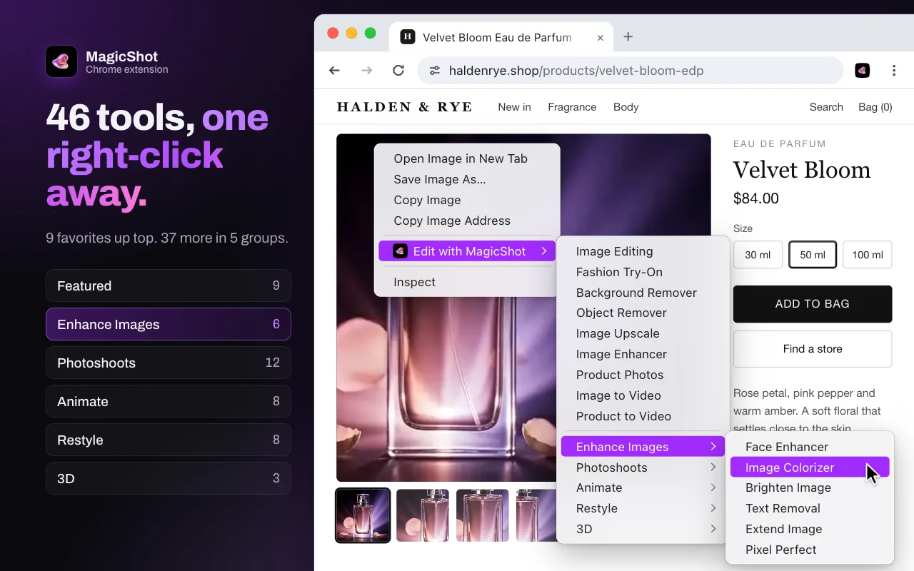Expand the Photoshoots submenu

[x=643, y=468]
